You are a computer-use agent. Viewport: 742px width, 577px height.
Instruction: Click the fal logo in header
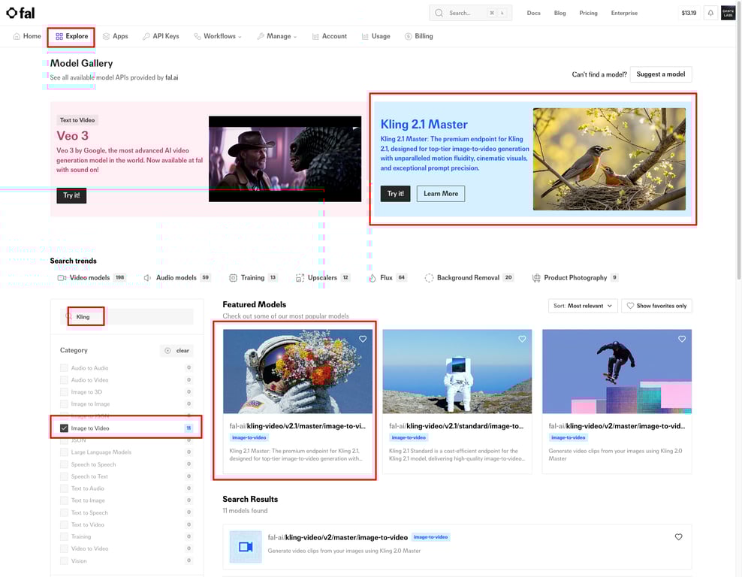pos(20,13)
